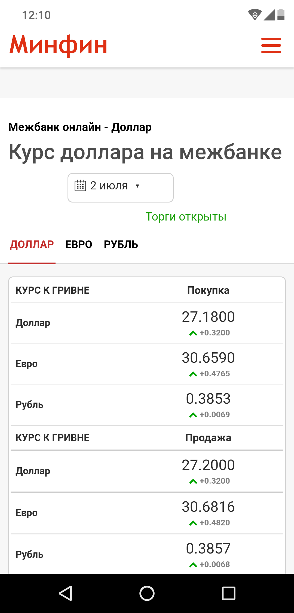Viewport: 294px width, 613px height.
Task: Tap the Покупка column header
Action: pyautogui.click(x=208, y=290)
